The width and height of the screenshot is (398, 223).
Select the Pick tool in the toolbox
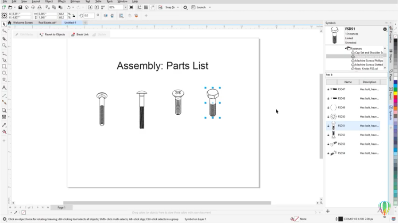pos(4,24)
